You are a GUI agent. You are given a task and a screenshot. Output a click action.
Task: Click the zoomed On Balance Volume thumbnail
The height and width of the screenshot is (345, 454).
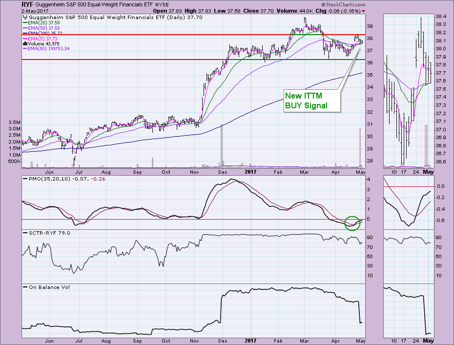(x=409, y=311)
